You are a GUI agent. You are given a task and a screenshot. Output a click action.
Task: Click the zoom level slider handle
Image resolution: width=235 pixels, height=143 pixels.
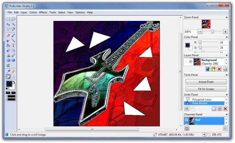[213, 32]
